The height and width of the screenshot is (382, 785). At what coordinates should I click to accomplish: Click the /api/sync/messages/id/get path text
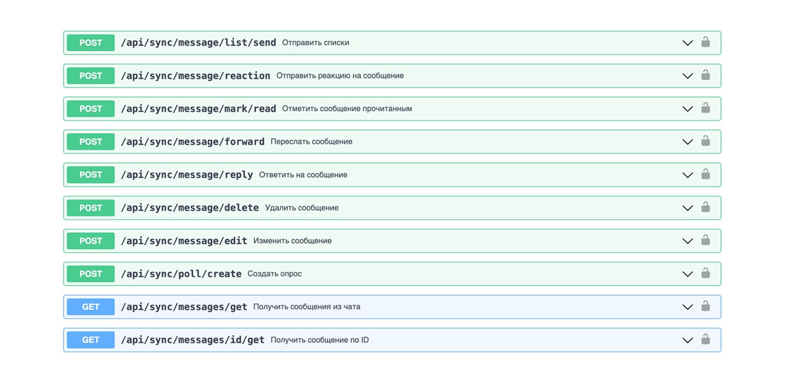tap(192, 340)
